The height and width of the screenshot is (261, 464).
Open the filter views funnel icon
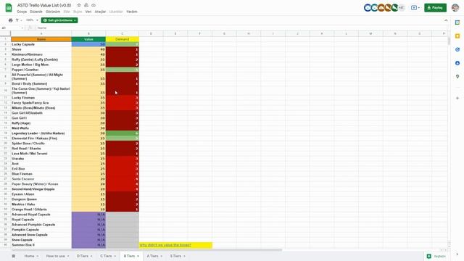(x=17, y=20)
